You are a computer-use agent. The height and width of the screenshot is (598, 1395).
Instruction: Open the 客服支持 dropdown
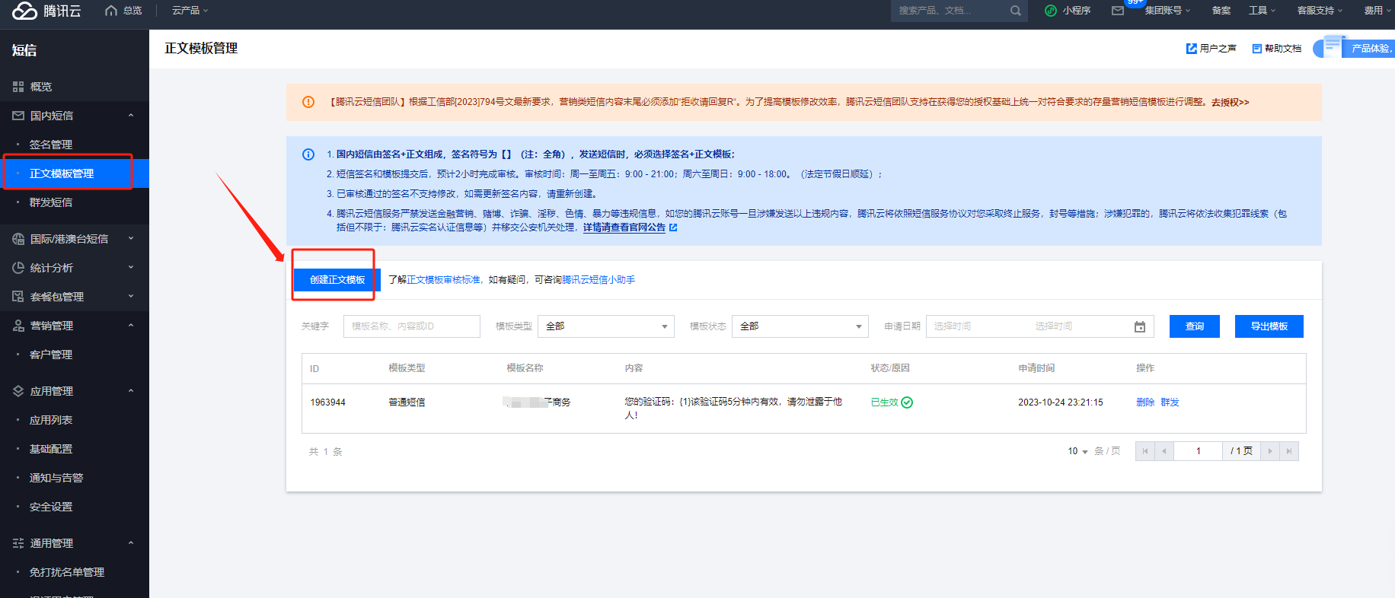click(x=1320, y=11)
